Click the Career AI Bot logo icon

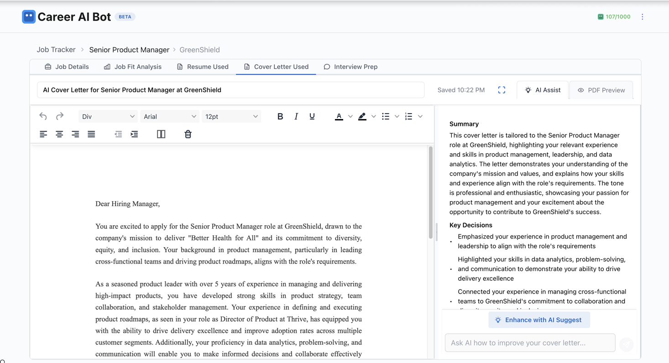[x=29, y=17]
